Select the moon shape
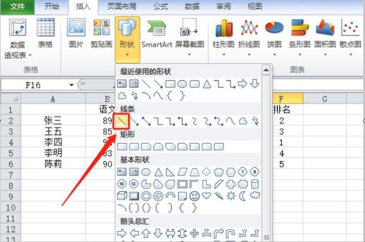 tap(243, 196)
